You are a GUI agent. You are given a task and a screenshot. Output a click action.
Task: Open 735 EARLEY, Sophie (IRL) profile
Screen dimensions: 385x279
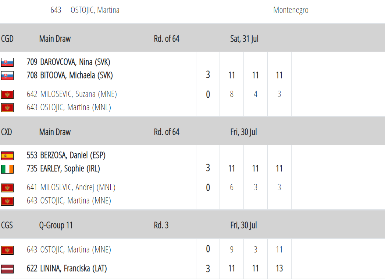coord(63,169)
